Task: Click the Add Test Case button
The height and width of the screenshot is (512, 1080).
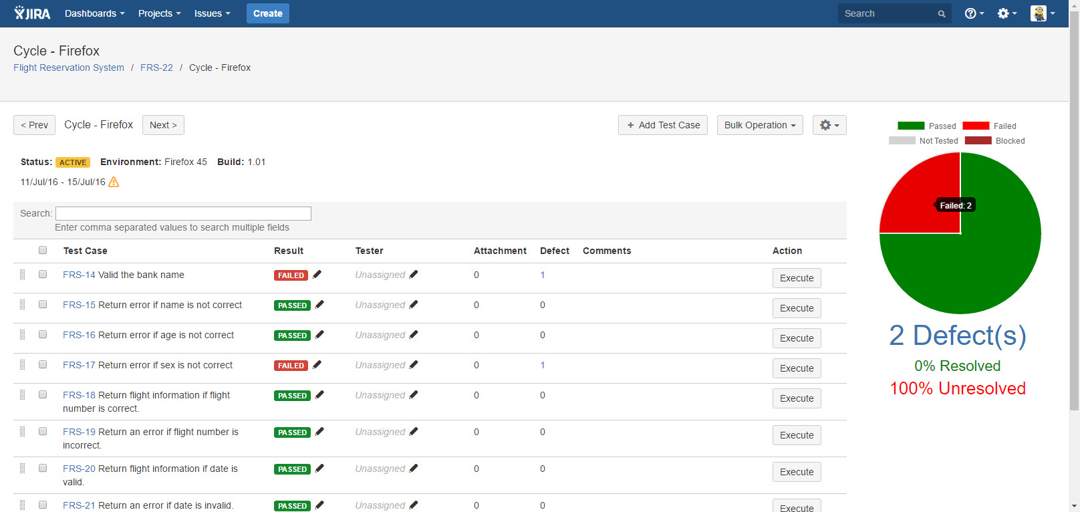Action: [662, 125]
